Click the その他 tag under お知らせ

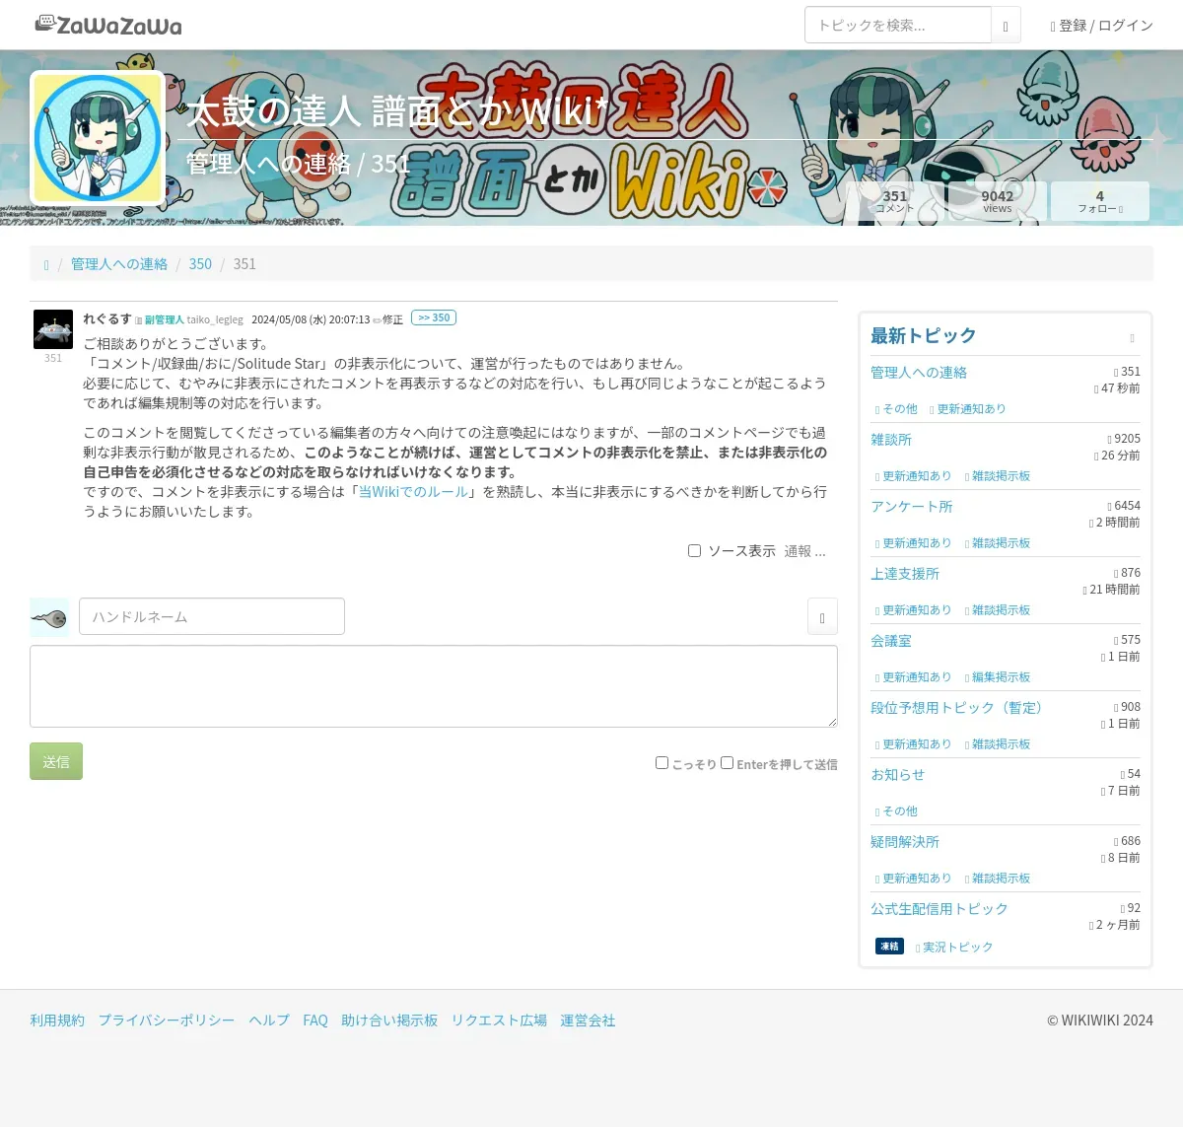tap(896, 811)
